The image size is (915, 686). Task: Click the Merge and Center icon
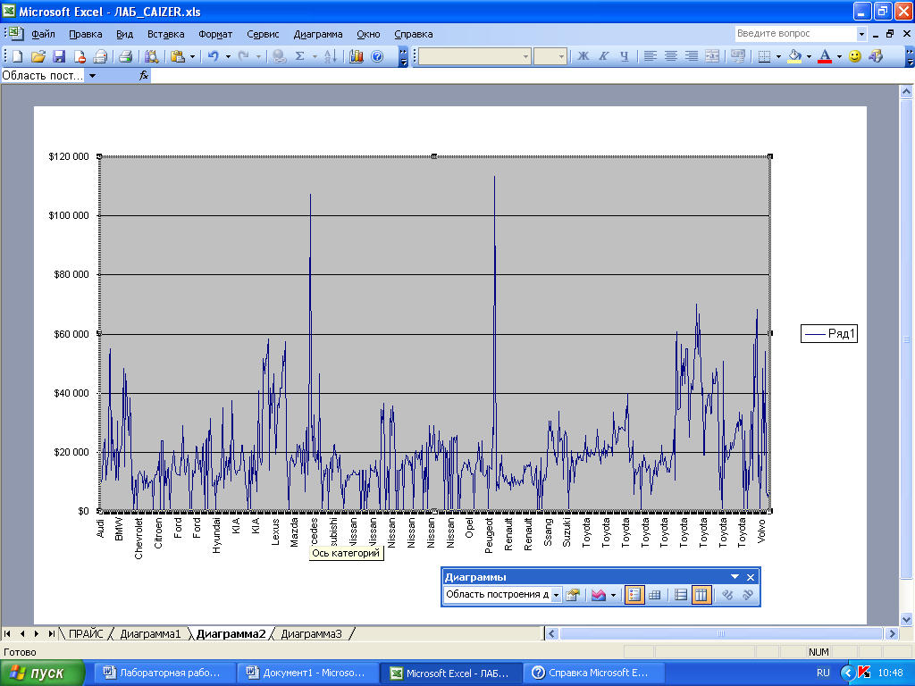pos(712,56)
